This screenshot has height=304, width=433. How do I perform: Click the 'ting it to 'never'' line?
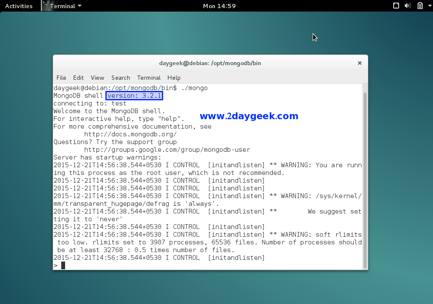(x=88, y=219)
